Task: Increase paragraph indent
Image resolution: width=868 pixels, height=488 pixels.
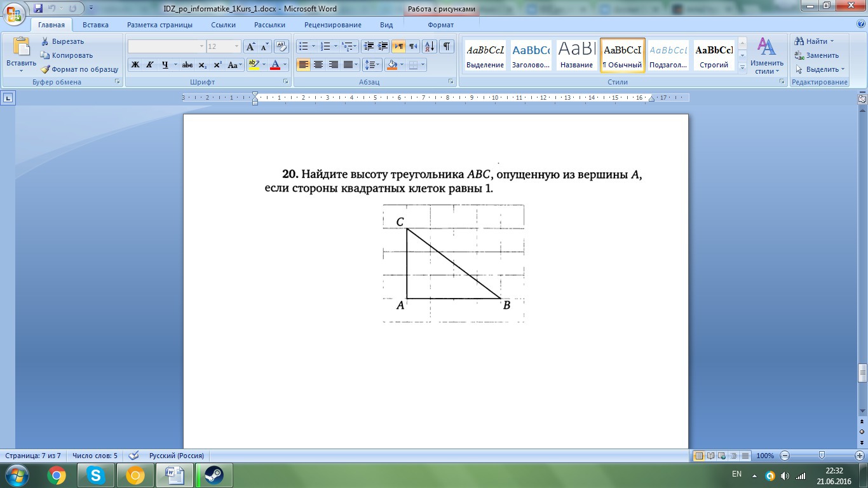Action: 383,46
